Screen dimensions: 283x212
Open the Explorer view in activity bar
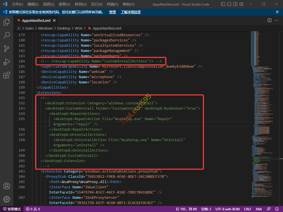(7, 22)
